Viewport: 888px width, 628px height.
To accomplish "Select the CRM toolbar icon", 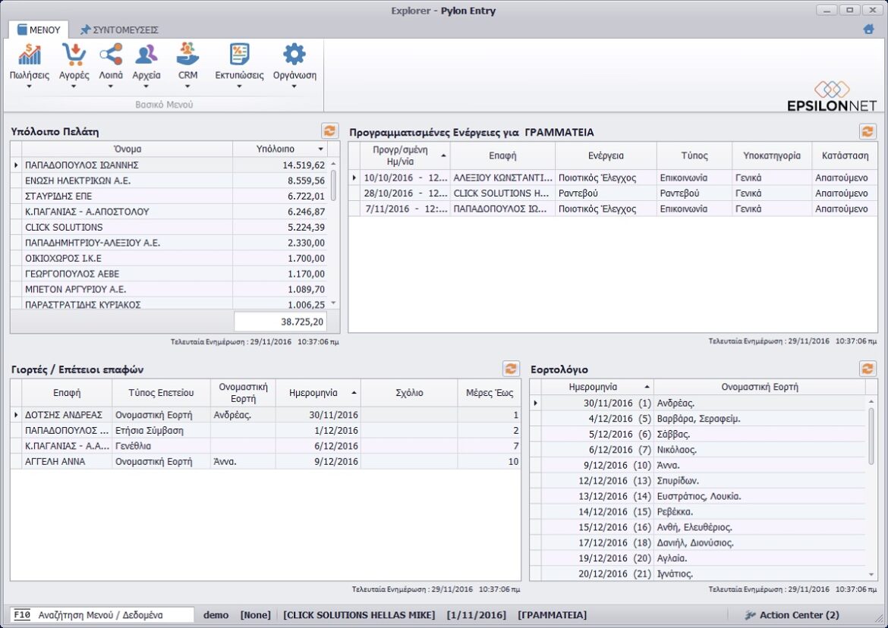I will click(x=187, y=55).
